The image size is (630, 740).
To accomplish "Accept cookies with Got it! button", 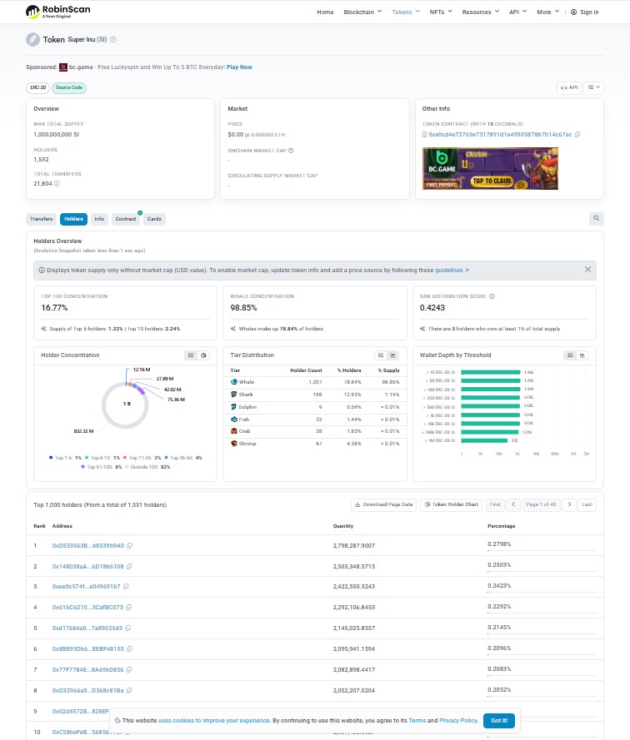I will (499, 720).
